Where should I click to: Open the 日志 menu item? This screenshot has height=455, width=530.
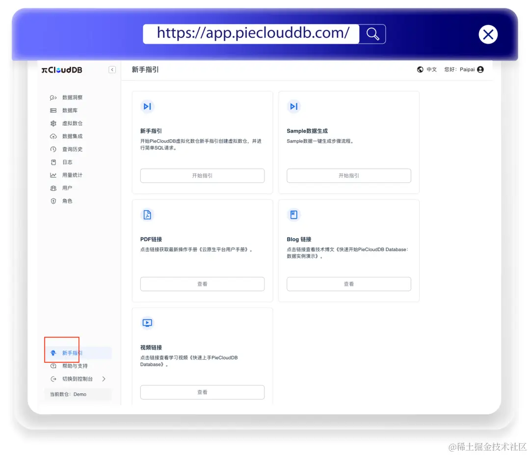pyautogui.click(x=67, y=162)
